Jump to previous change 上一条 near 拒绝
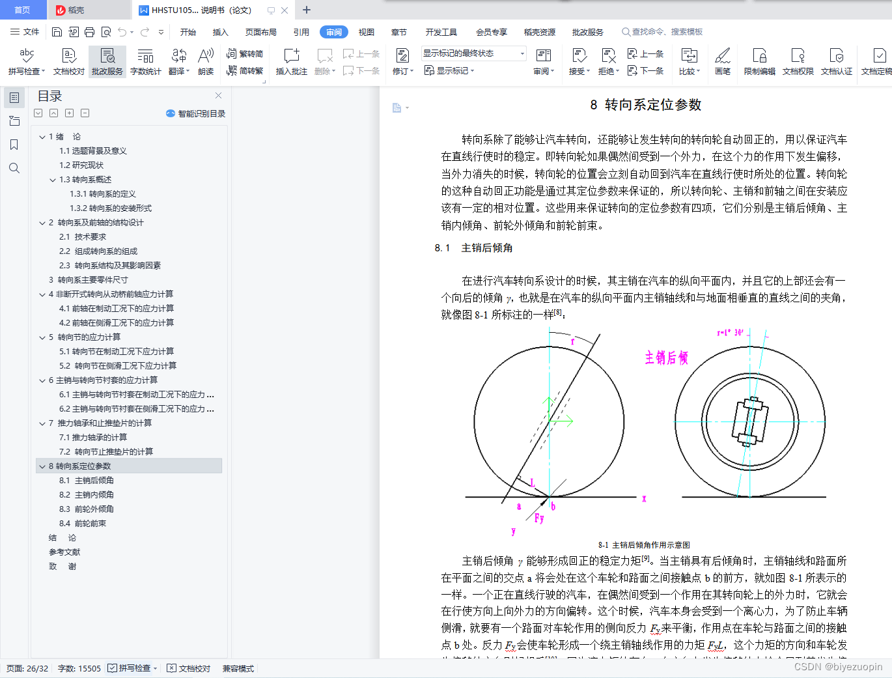The image size is (892, 678). (x=645, y=53)
